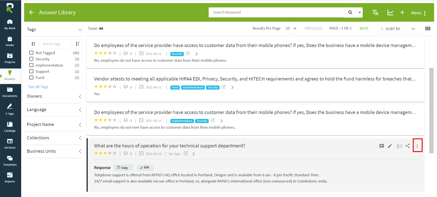Open the search options dropdown arrow
Viewport: 437px width, 197px height.
coord(360,13)
